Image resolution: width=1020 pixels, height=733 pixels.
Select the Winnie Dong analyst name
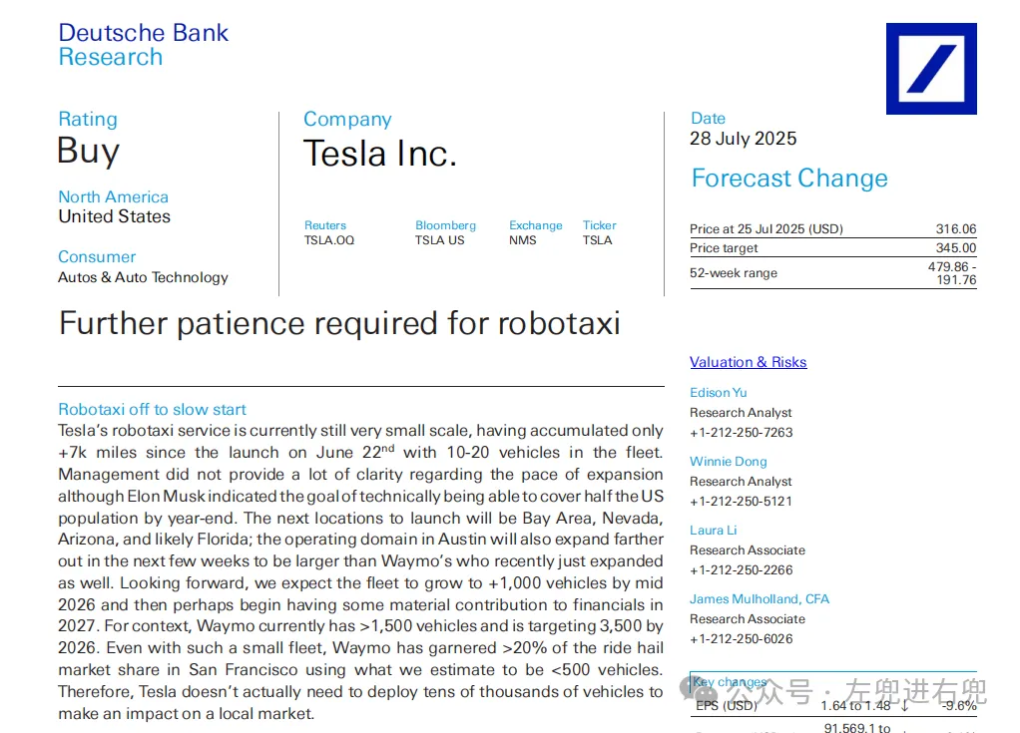point(728,461)
